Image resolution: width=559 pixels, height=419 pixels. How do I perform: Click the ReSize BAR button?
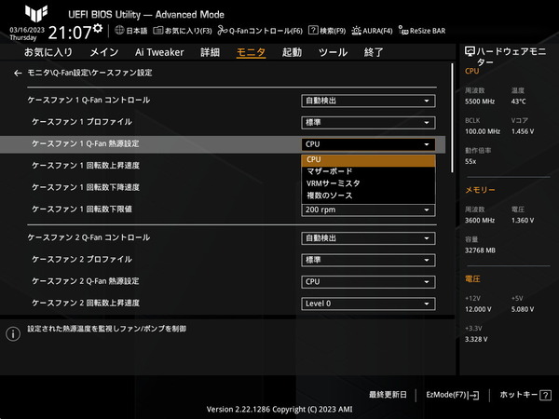pos(422,31)
